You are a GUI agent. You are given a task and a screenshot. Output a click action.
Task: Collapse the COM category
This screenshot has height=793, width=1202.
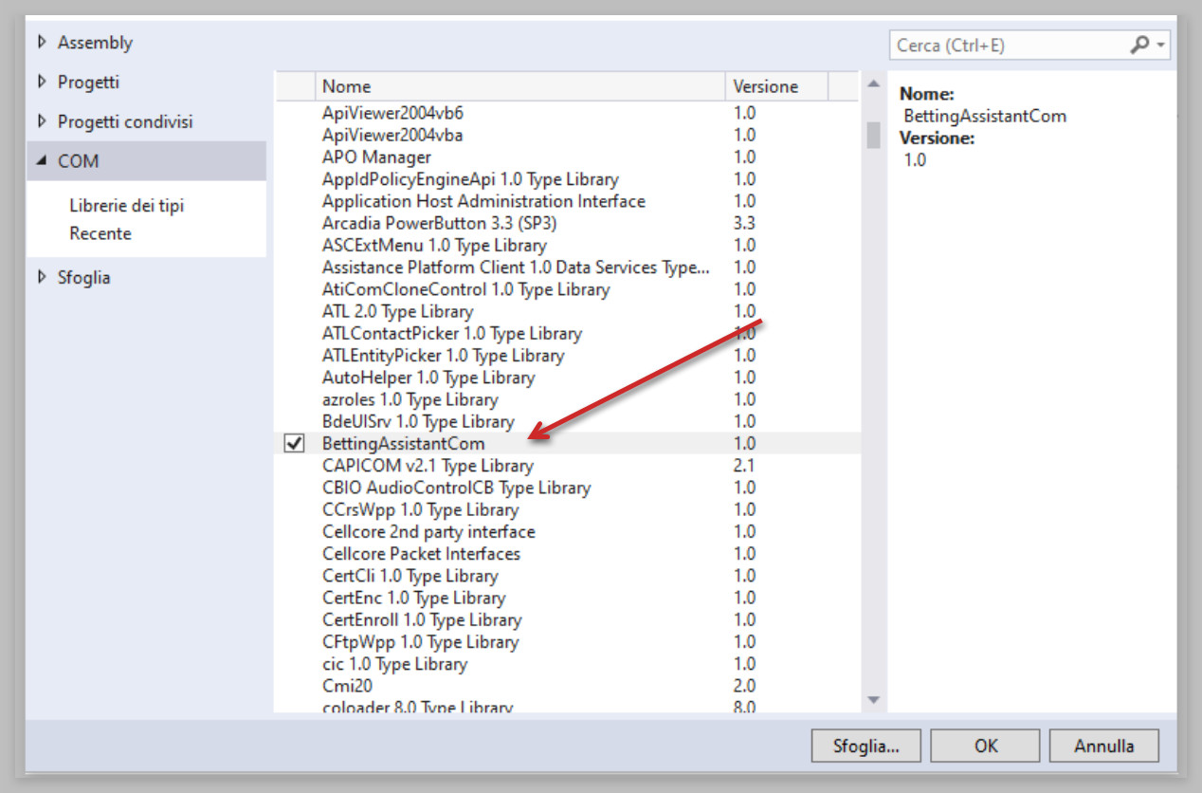pyautogui.click(x=42, y=161)
